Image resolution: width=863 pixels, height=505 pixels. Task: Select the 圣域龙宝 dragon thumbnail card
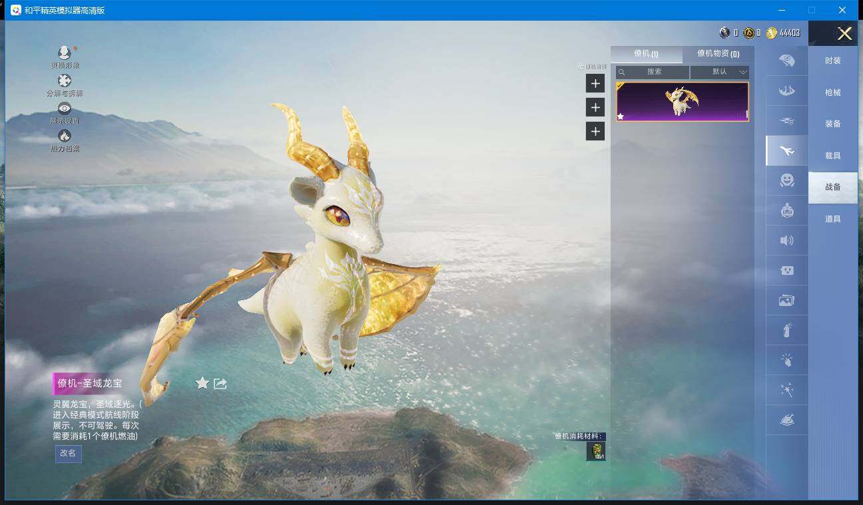pyautogui.click(x=683, y=102)
